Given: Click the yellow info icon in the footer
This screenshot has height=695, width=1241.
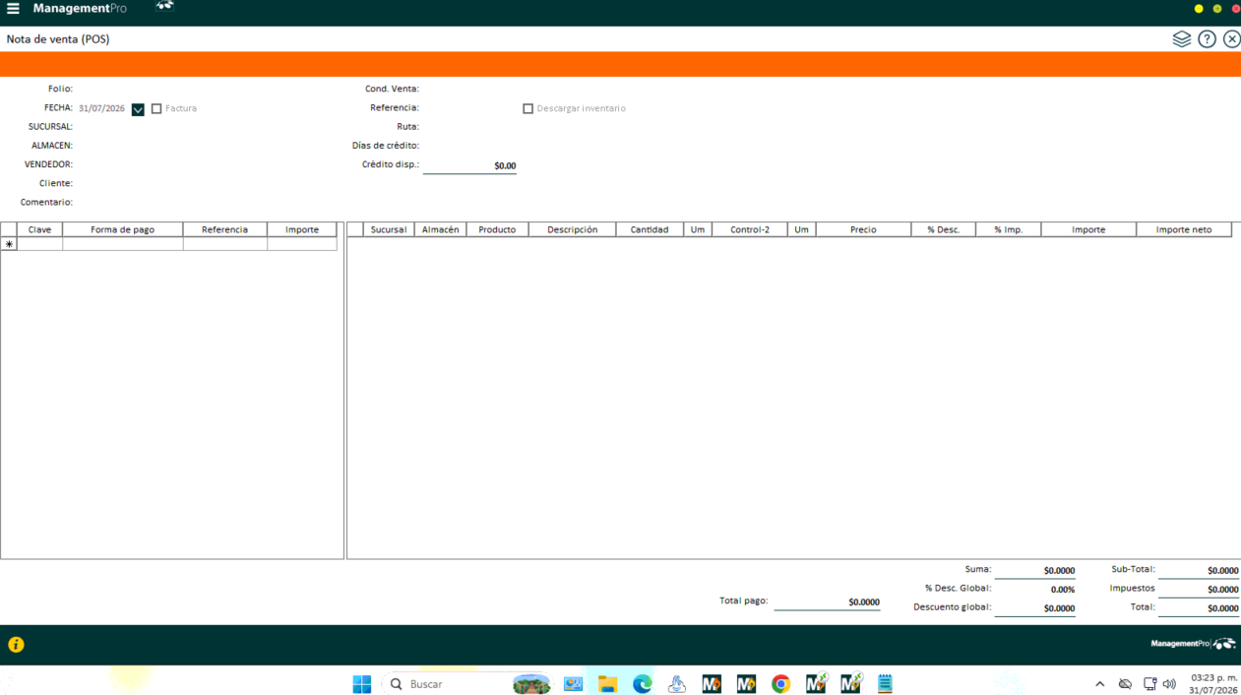Looking at the screenshot, I should tap(16, 645).
